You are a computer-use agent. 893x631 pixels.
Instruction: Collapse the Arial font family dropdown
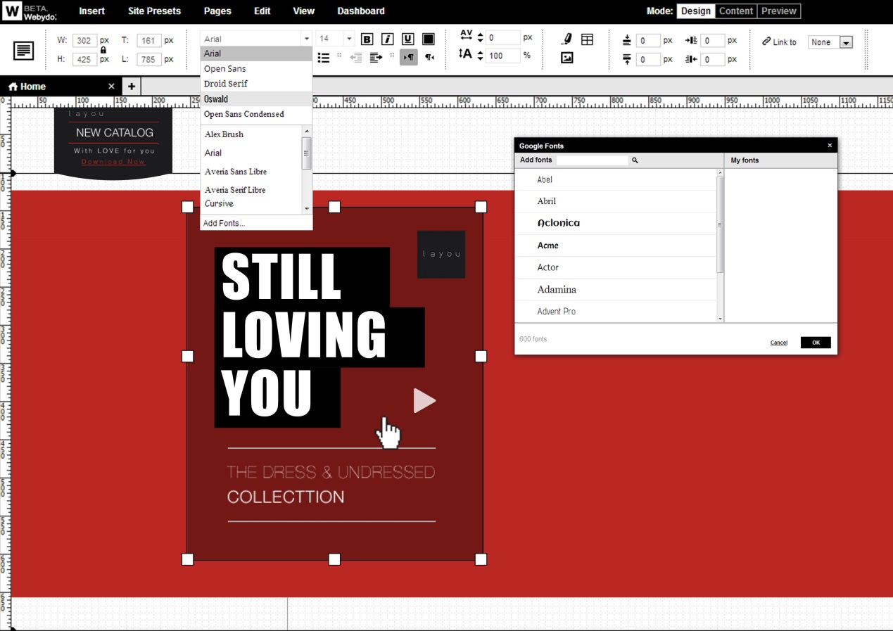tap(306, 39)
